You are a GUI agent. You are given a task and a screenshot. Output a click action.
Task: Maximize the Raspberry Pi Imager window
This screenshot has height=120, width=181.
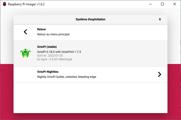162,4
